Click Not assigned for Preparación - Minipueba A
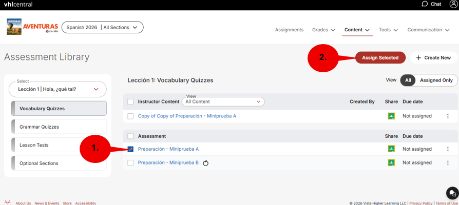The height and width of the screenshot is (205, 459). pyautogui.click(x=417, y=149)
